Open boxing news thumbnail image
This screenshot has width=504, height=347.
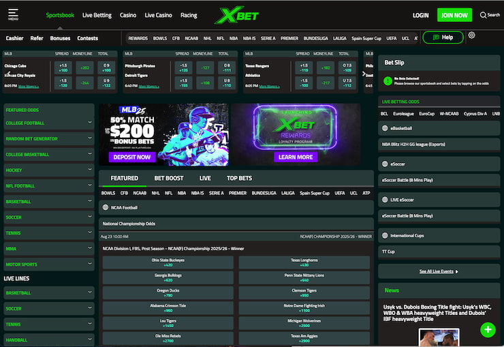pos(439,337)
